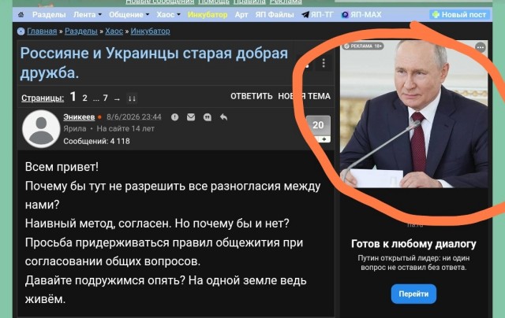
Task: Follow the Хаос breadcrumb link
Action: pyautogui.click(x=114, y=31)
